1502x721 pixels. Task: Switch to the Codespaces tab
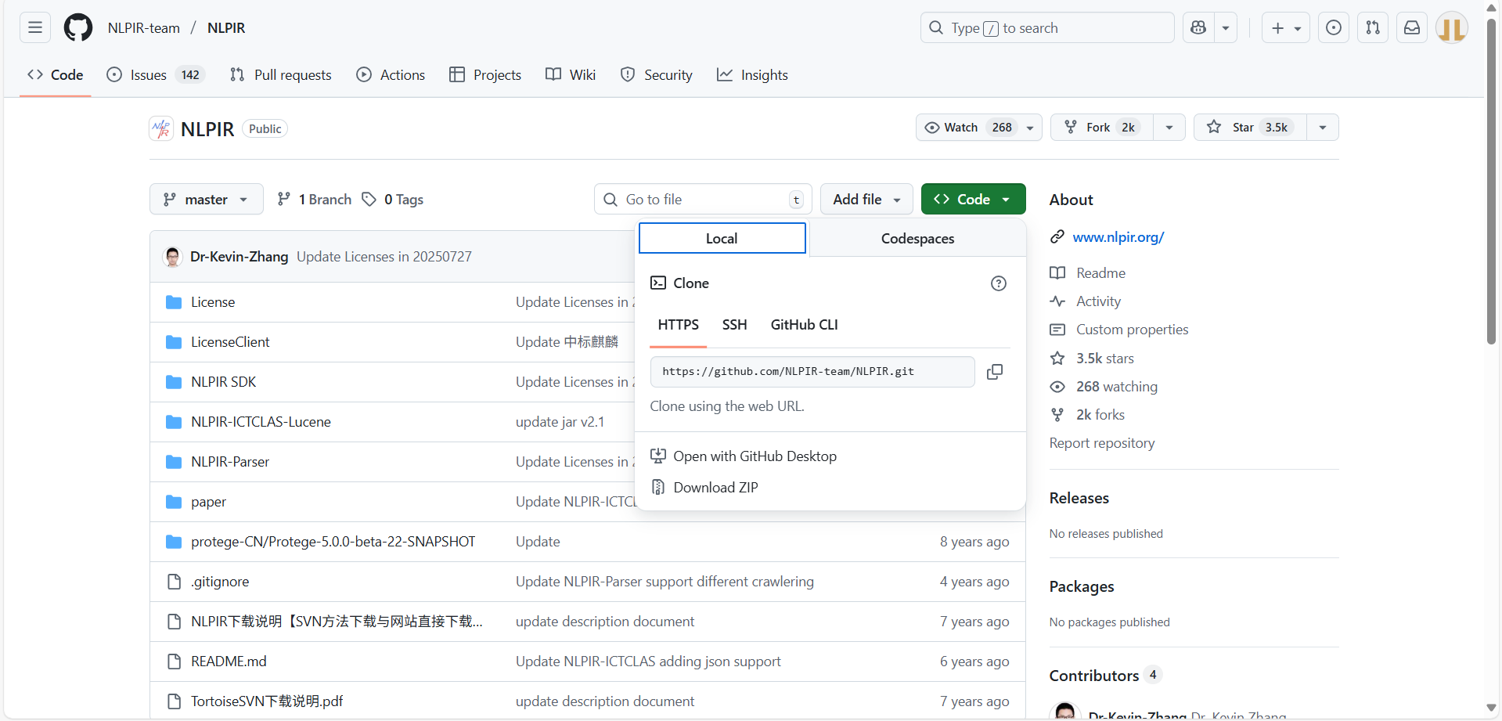pyautogui.click(x=917, y=239)
